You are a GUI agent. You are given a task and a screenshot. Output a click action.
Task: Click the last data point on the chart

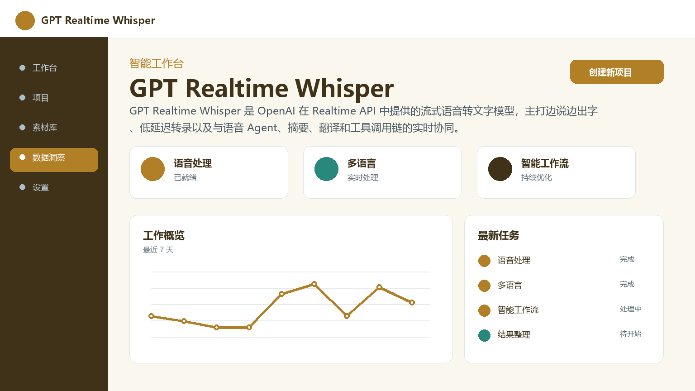pos(412,302)
